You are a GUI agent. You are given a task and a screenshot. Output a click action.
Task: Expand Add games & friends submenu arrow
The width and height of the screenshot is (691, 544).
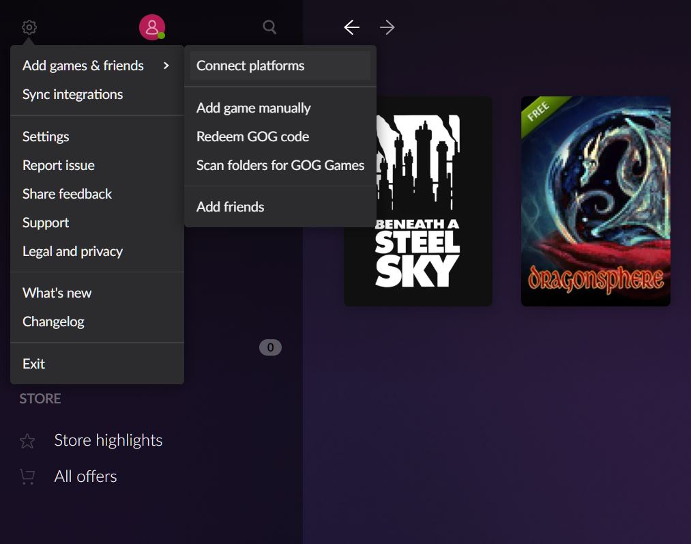click(166, 66)
